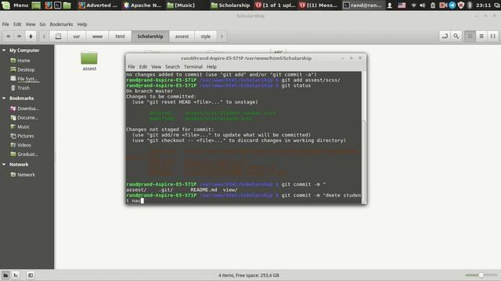The height and width of the screenshot is (281, 501).
Task: Toggle location entry icon in toolbar
Action: tap(445, 37)
